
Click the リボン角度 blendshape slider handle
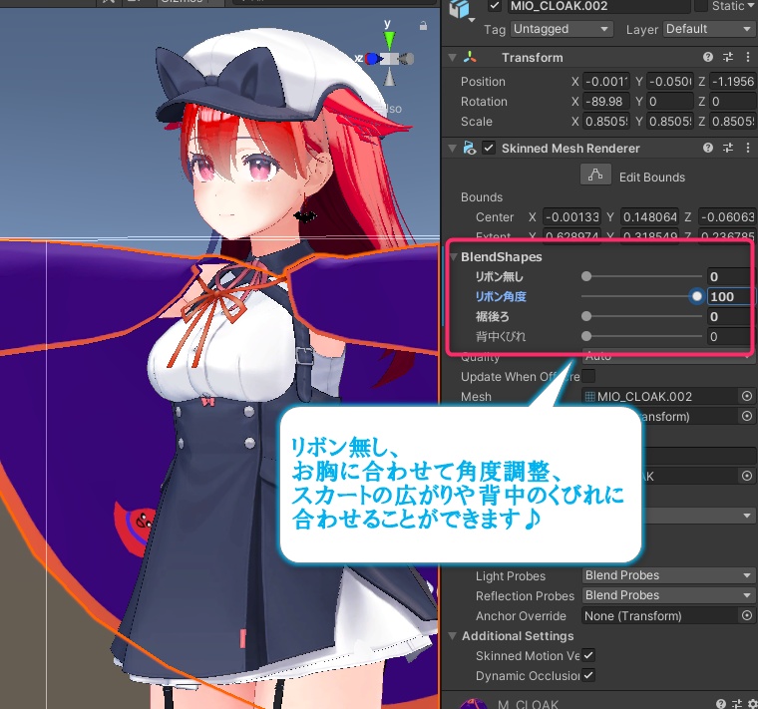tap(696, 296)
